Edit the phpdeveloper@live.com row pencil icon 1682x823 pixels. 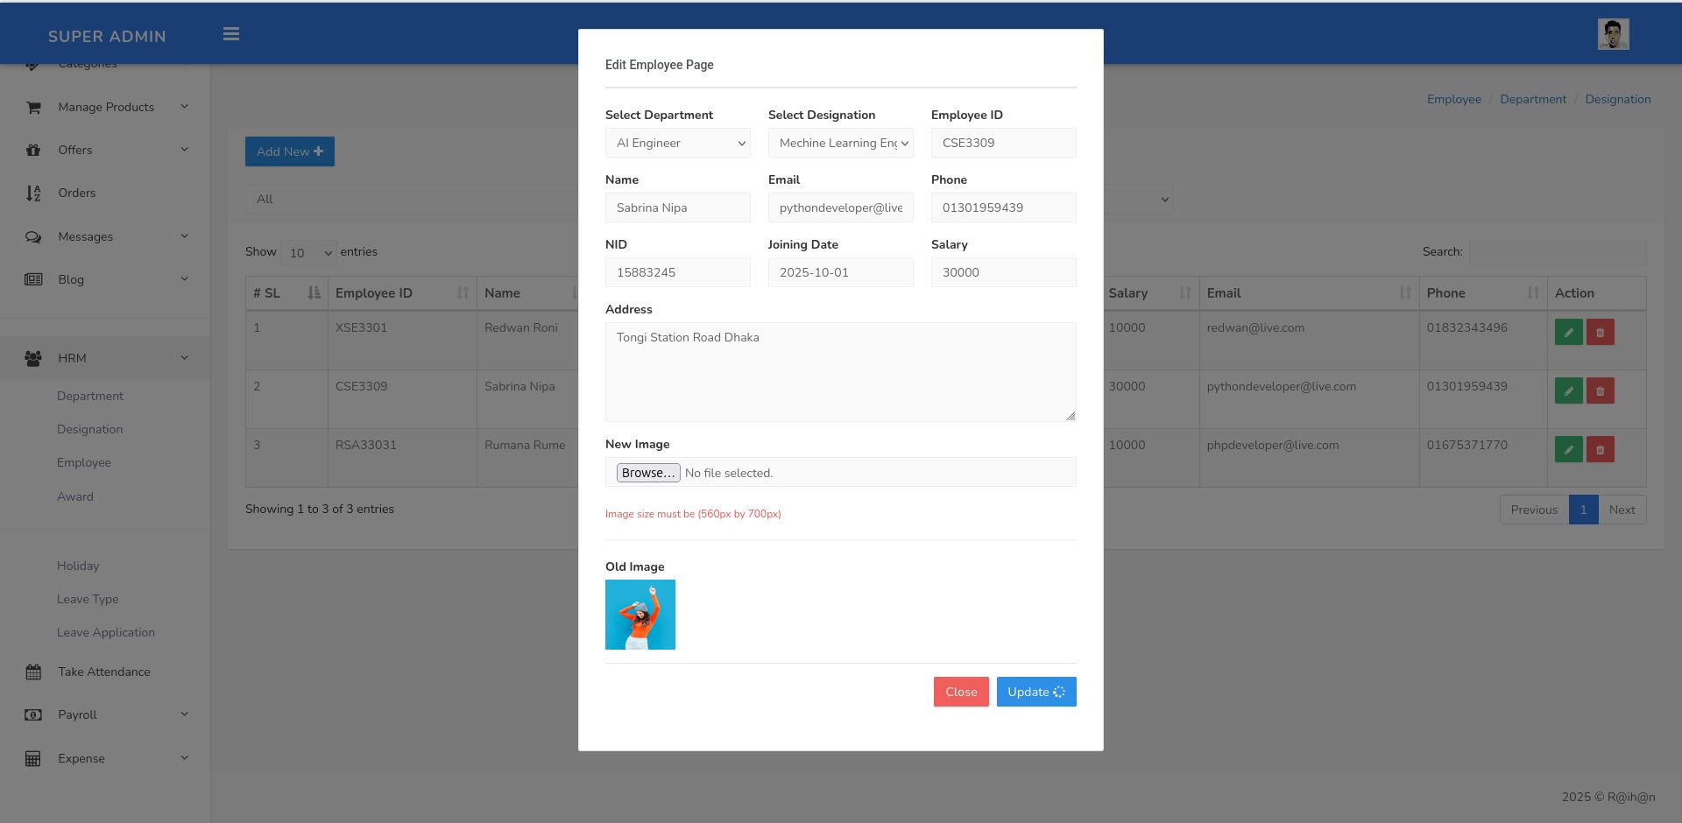pos(1568,449)
